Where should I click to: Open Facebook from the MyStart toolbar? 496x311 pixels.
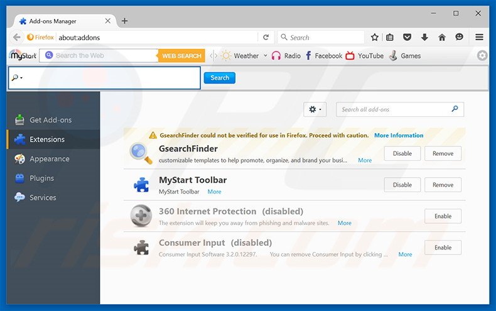point(324,56)
